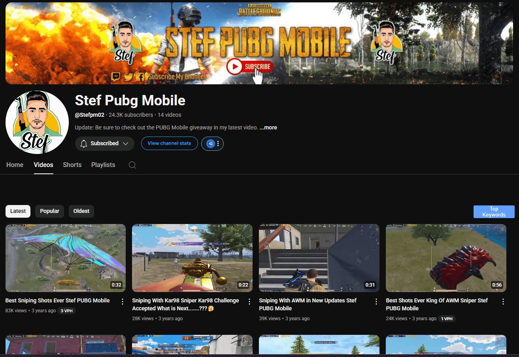Viewport: 519px width, 357px height.
Task: Click the Twitch icon in the banner
Action: coord(116,76)
